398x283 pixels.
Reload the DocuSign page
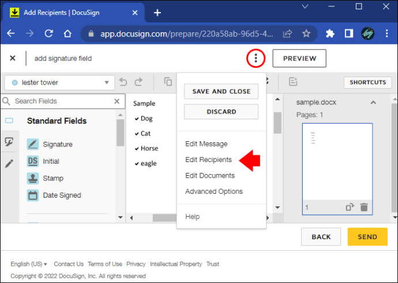(48, 33)
